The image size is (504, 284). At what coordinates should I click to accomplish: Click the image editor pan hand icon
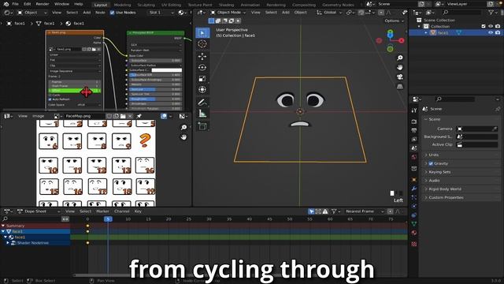[183, 136]
